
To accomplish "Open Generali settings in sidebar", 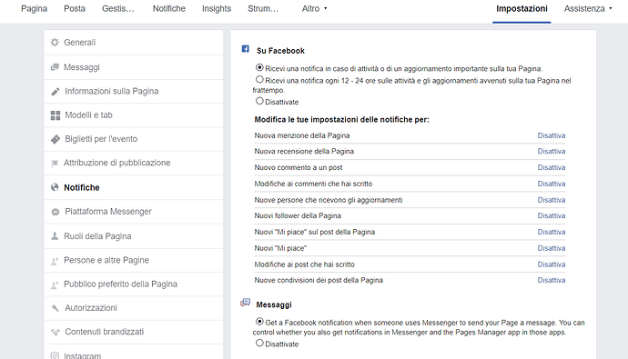I will pos(134,43).
